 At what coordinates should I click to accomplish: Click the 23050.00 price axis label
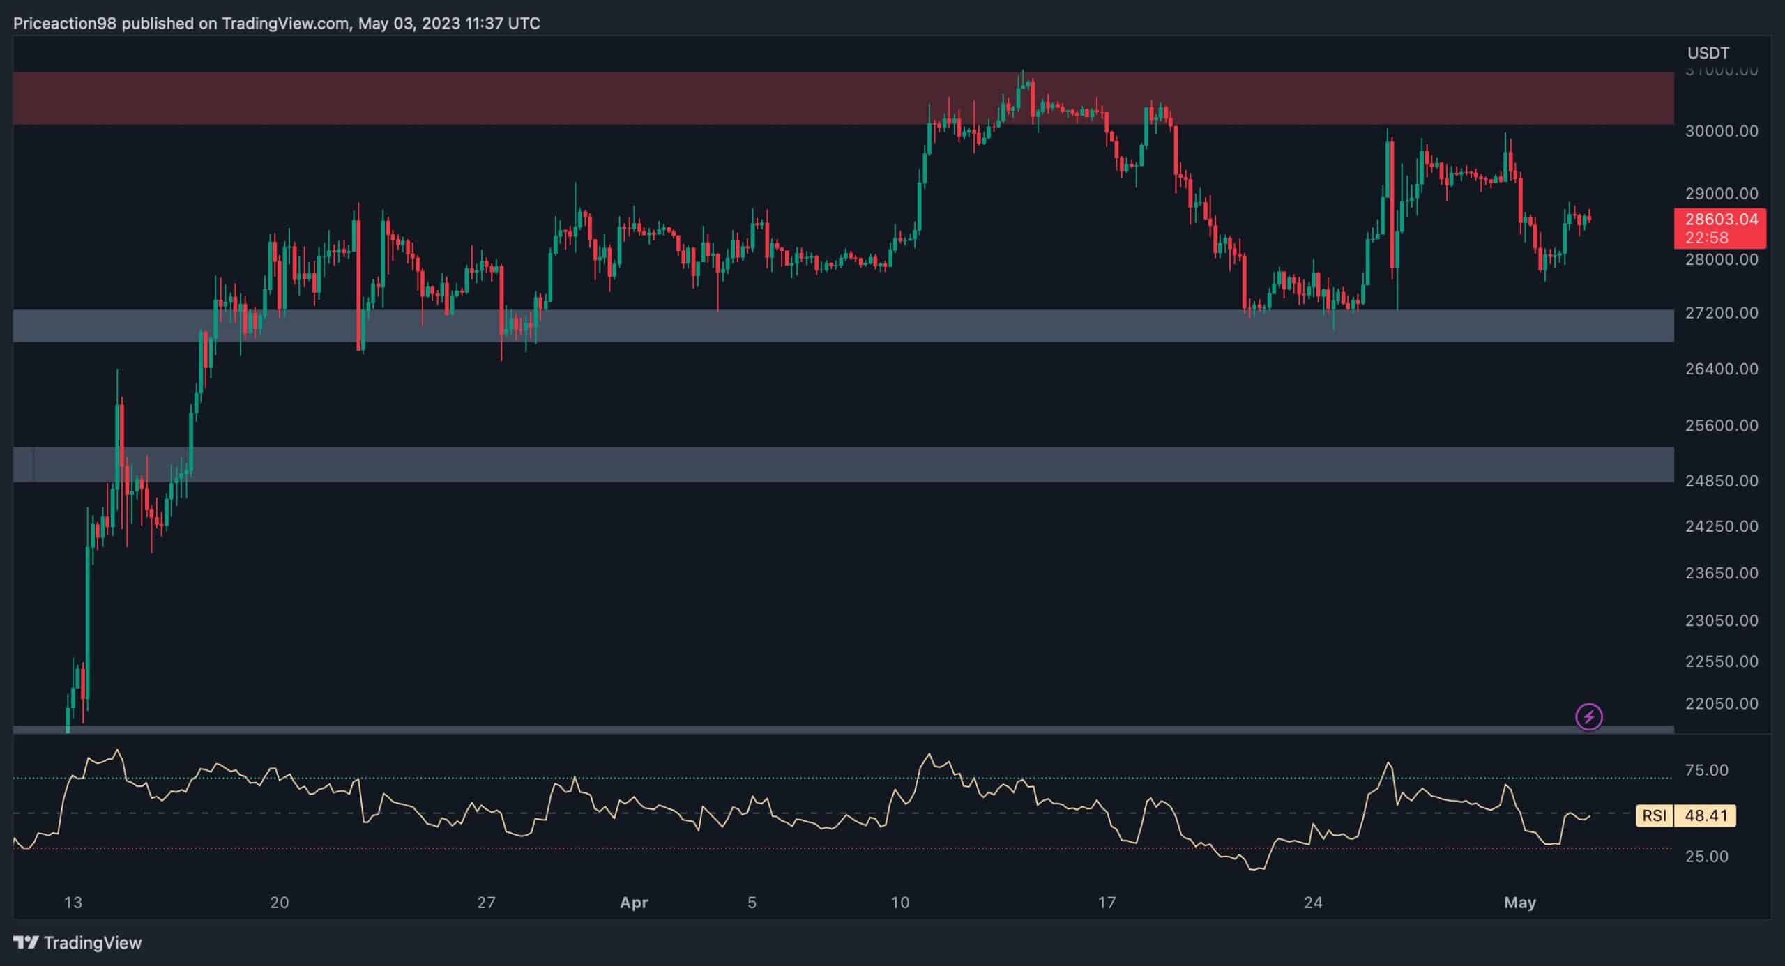click(1722, 620)
